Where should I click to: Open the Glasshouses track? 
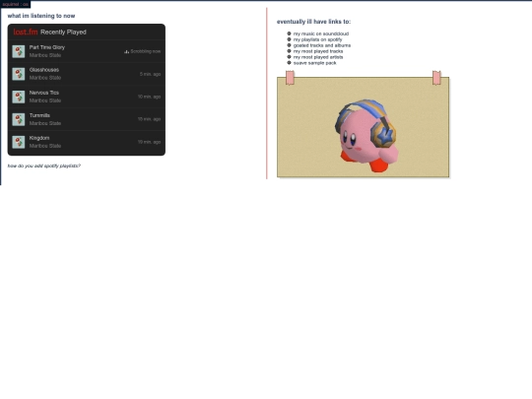[44, 70]
